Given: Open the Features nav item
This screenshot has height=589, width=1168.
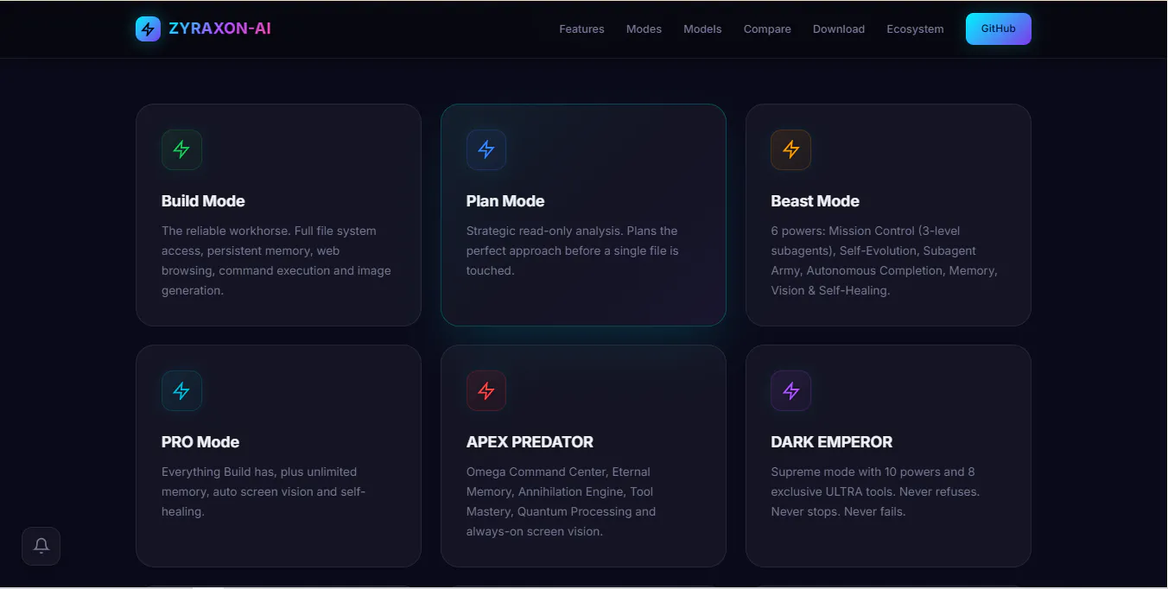Looking at the screenshot, I should (581, 28).
